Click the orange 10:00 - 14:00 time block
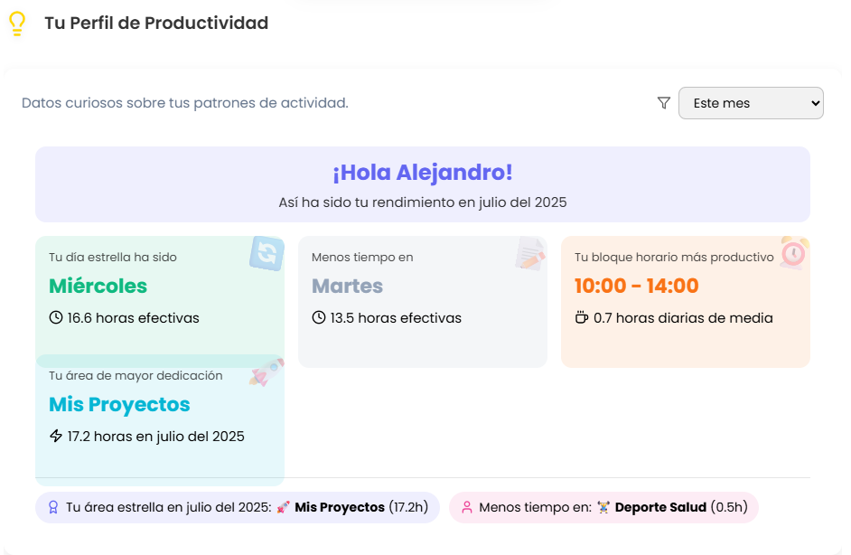The height and width of the screenshot is (555, 851). pyautogui.click(x=637, y=287)
